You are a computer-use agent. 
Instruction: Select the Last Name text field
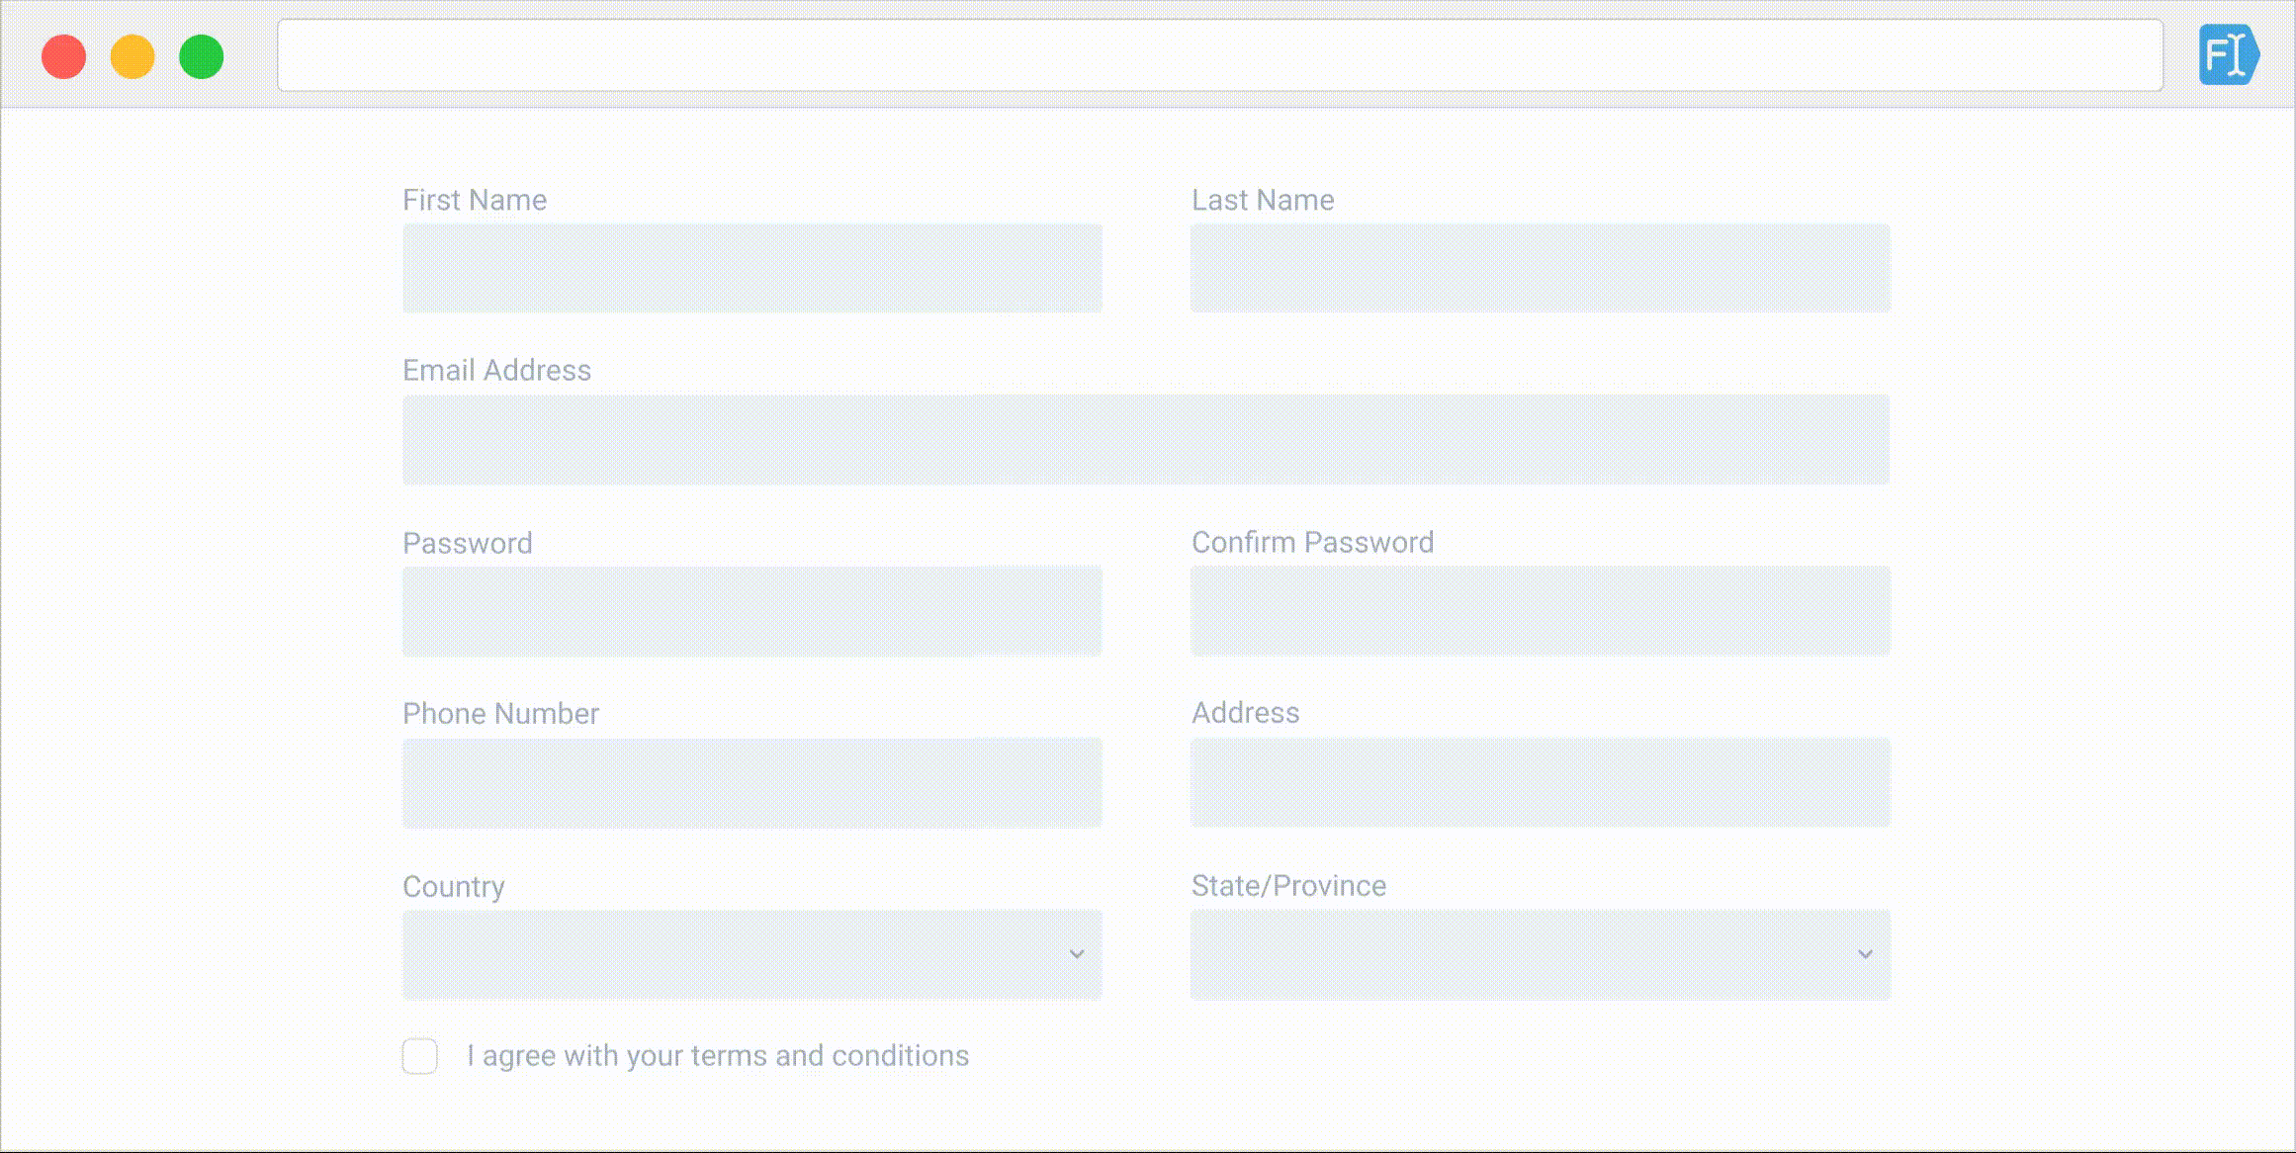pos(1540,268)
